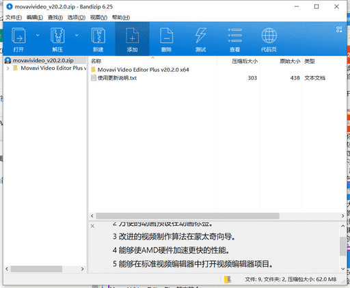350x288 pixels.
Task: Sort by the 原始大小 column header
Action: point(290,61)
